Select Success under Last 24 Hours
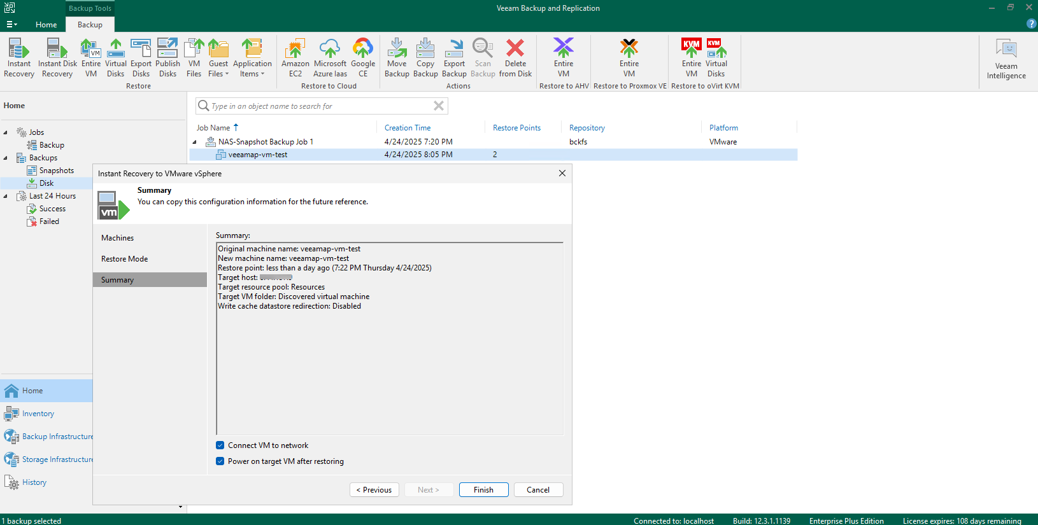1038x525 pixels. click(x=46, y=209)
